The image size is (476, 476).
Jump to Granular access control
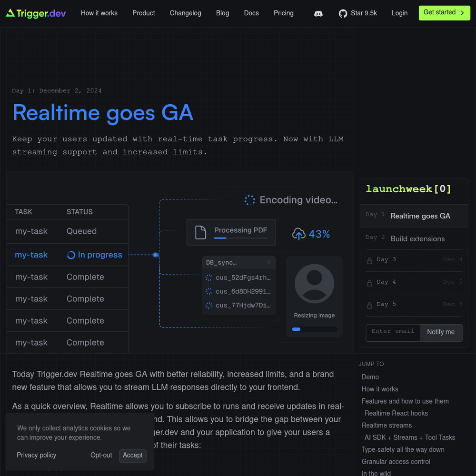click(396, 462)
